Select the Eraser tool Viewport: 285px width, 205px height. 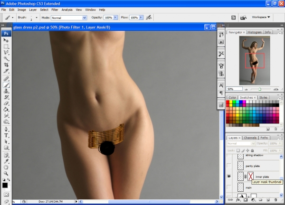(6, 103)
